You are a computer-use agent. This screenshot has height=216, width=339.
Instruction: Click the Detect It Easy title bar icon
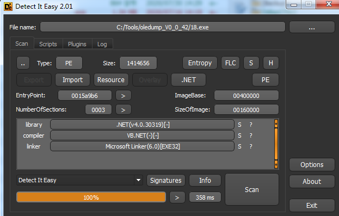click(8, 7)
